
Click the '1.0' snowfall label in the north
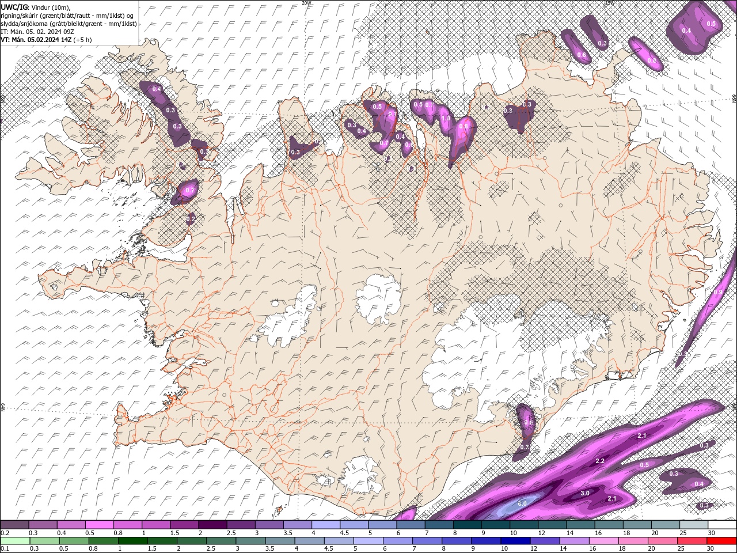click(x=446, y=119)
